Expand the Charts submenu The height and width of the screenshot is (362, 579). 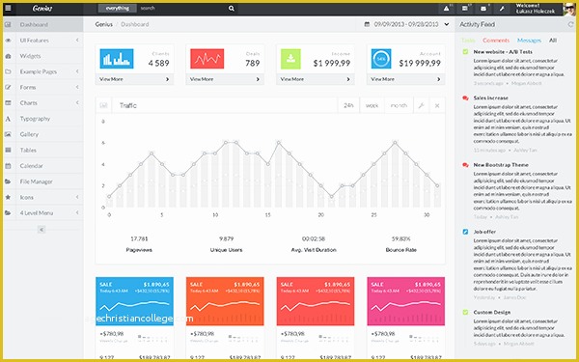(77, 103)
